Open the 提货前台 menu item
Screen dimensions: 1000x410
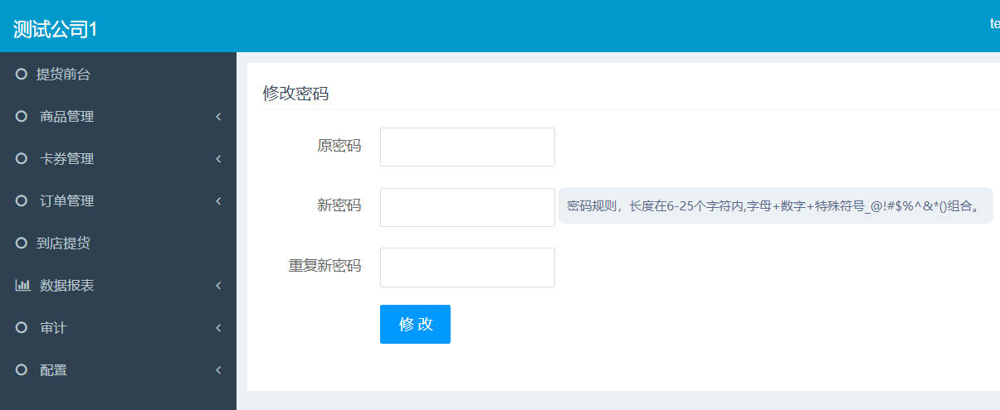coord(63,75)
